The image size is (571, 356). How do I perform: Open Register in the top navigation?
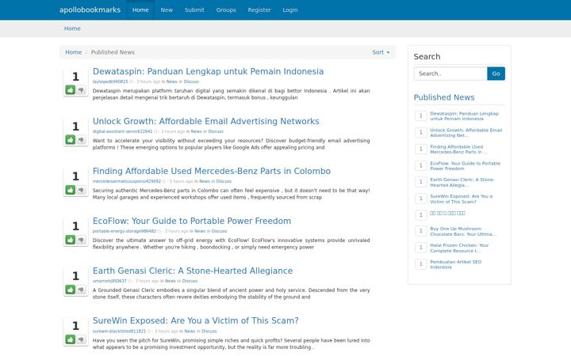pyautogui.click(x=259, y=9)
